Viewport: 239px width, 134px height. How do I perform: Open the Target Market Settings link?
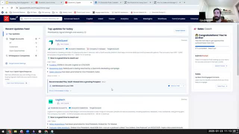pyautogui.click(x=17, y=63)
